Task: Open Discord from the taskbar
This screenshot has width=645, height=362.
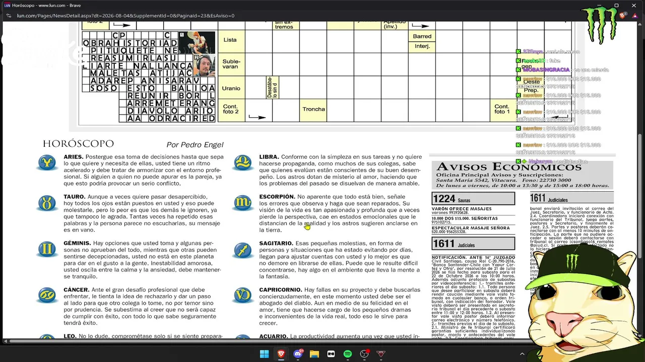Action: [x=298, y=354]
